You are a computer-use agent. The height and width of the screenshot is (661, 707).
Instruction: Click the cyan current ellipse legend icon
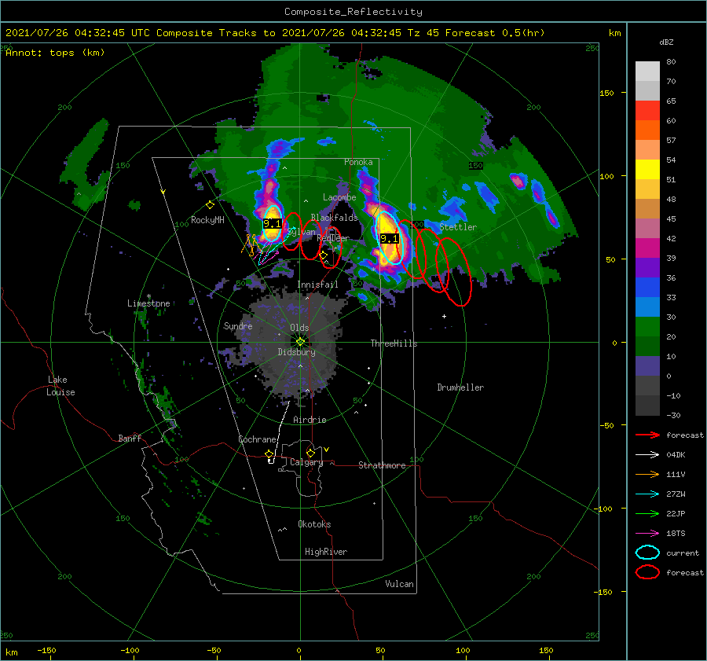[x=647, y=553]
